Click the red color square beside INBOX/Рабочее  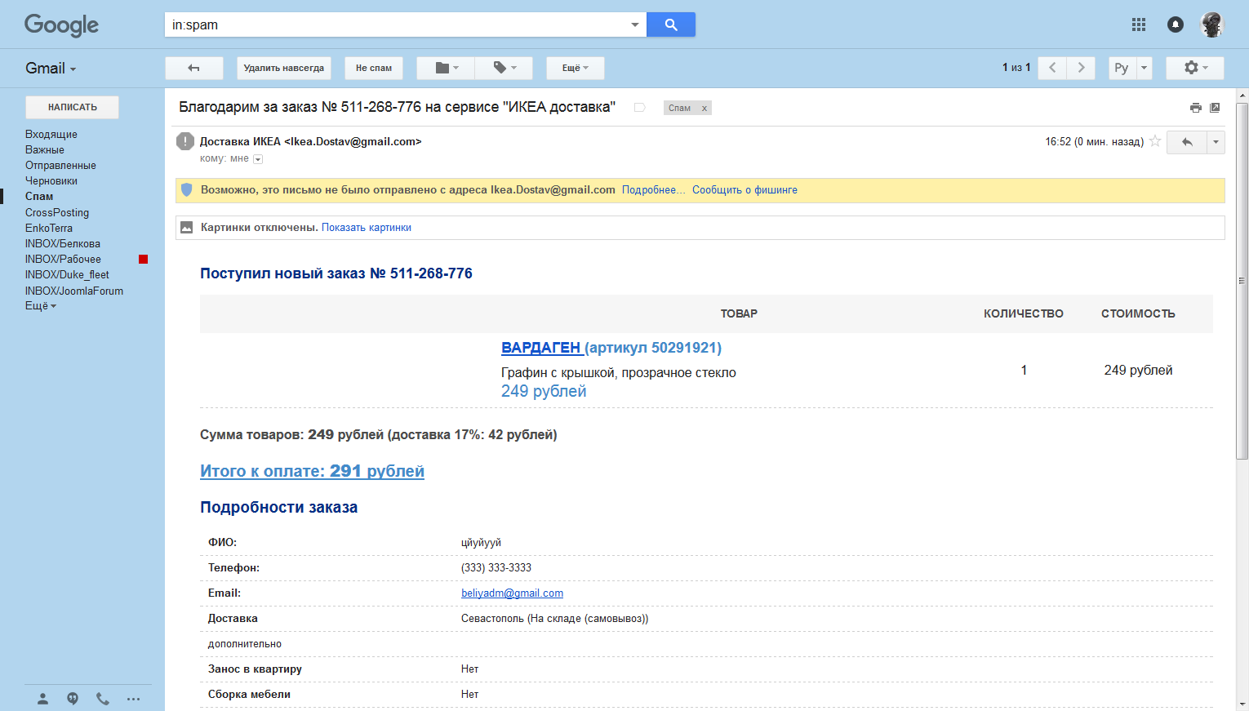click(x=144, y=260)
